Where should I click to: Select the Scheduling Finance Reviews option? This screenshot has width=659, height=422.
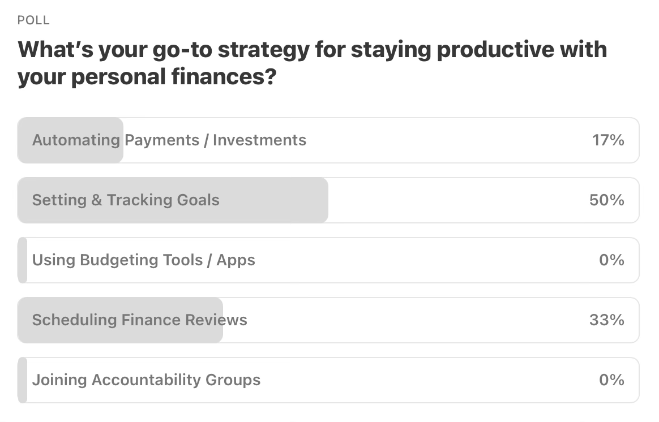click(x=139, y=320)
